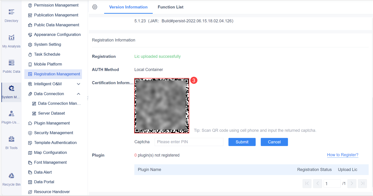373x196 pixels.
Task: Select the Version Information tab
Action: point(128,7)
